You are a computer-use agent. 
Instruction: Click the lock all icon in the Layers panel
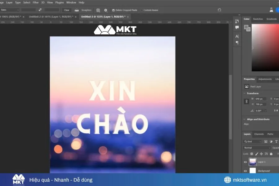pyautogui.click(x=271, y=154)
